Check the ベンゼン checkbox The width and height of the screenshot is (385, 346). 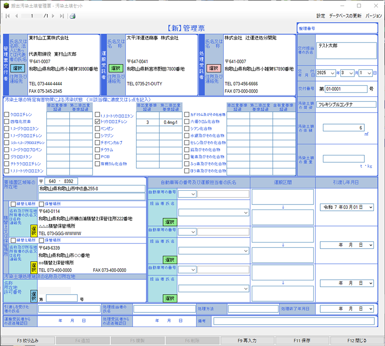[x=97, y=129]
